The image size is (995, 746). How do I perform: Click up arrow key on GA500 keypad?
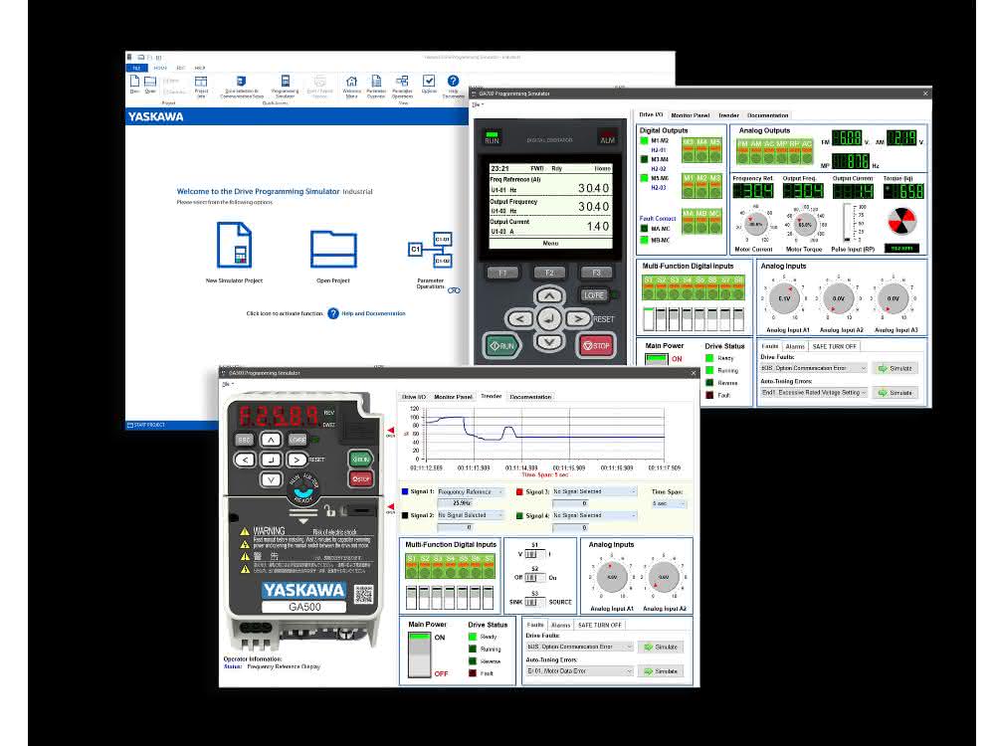271,440
